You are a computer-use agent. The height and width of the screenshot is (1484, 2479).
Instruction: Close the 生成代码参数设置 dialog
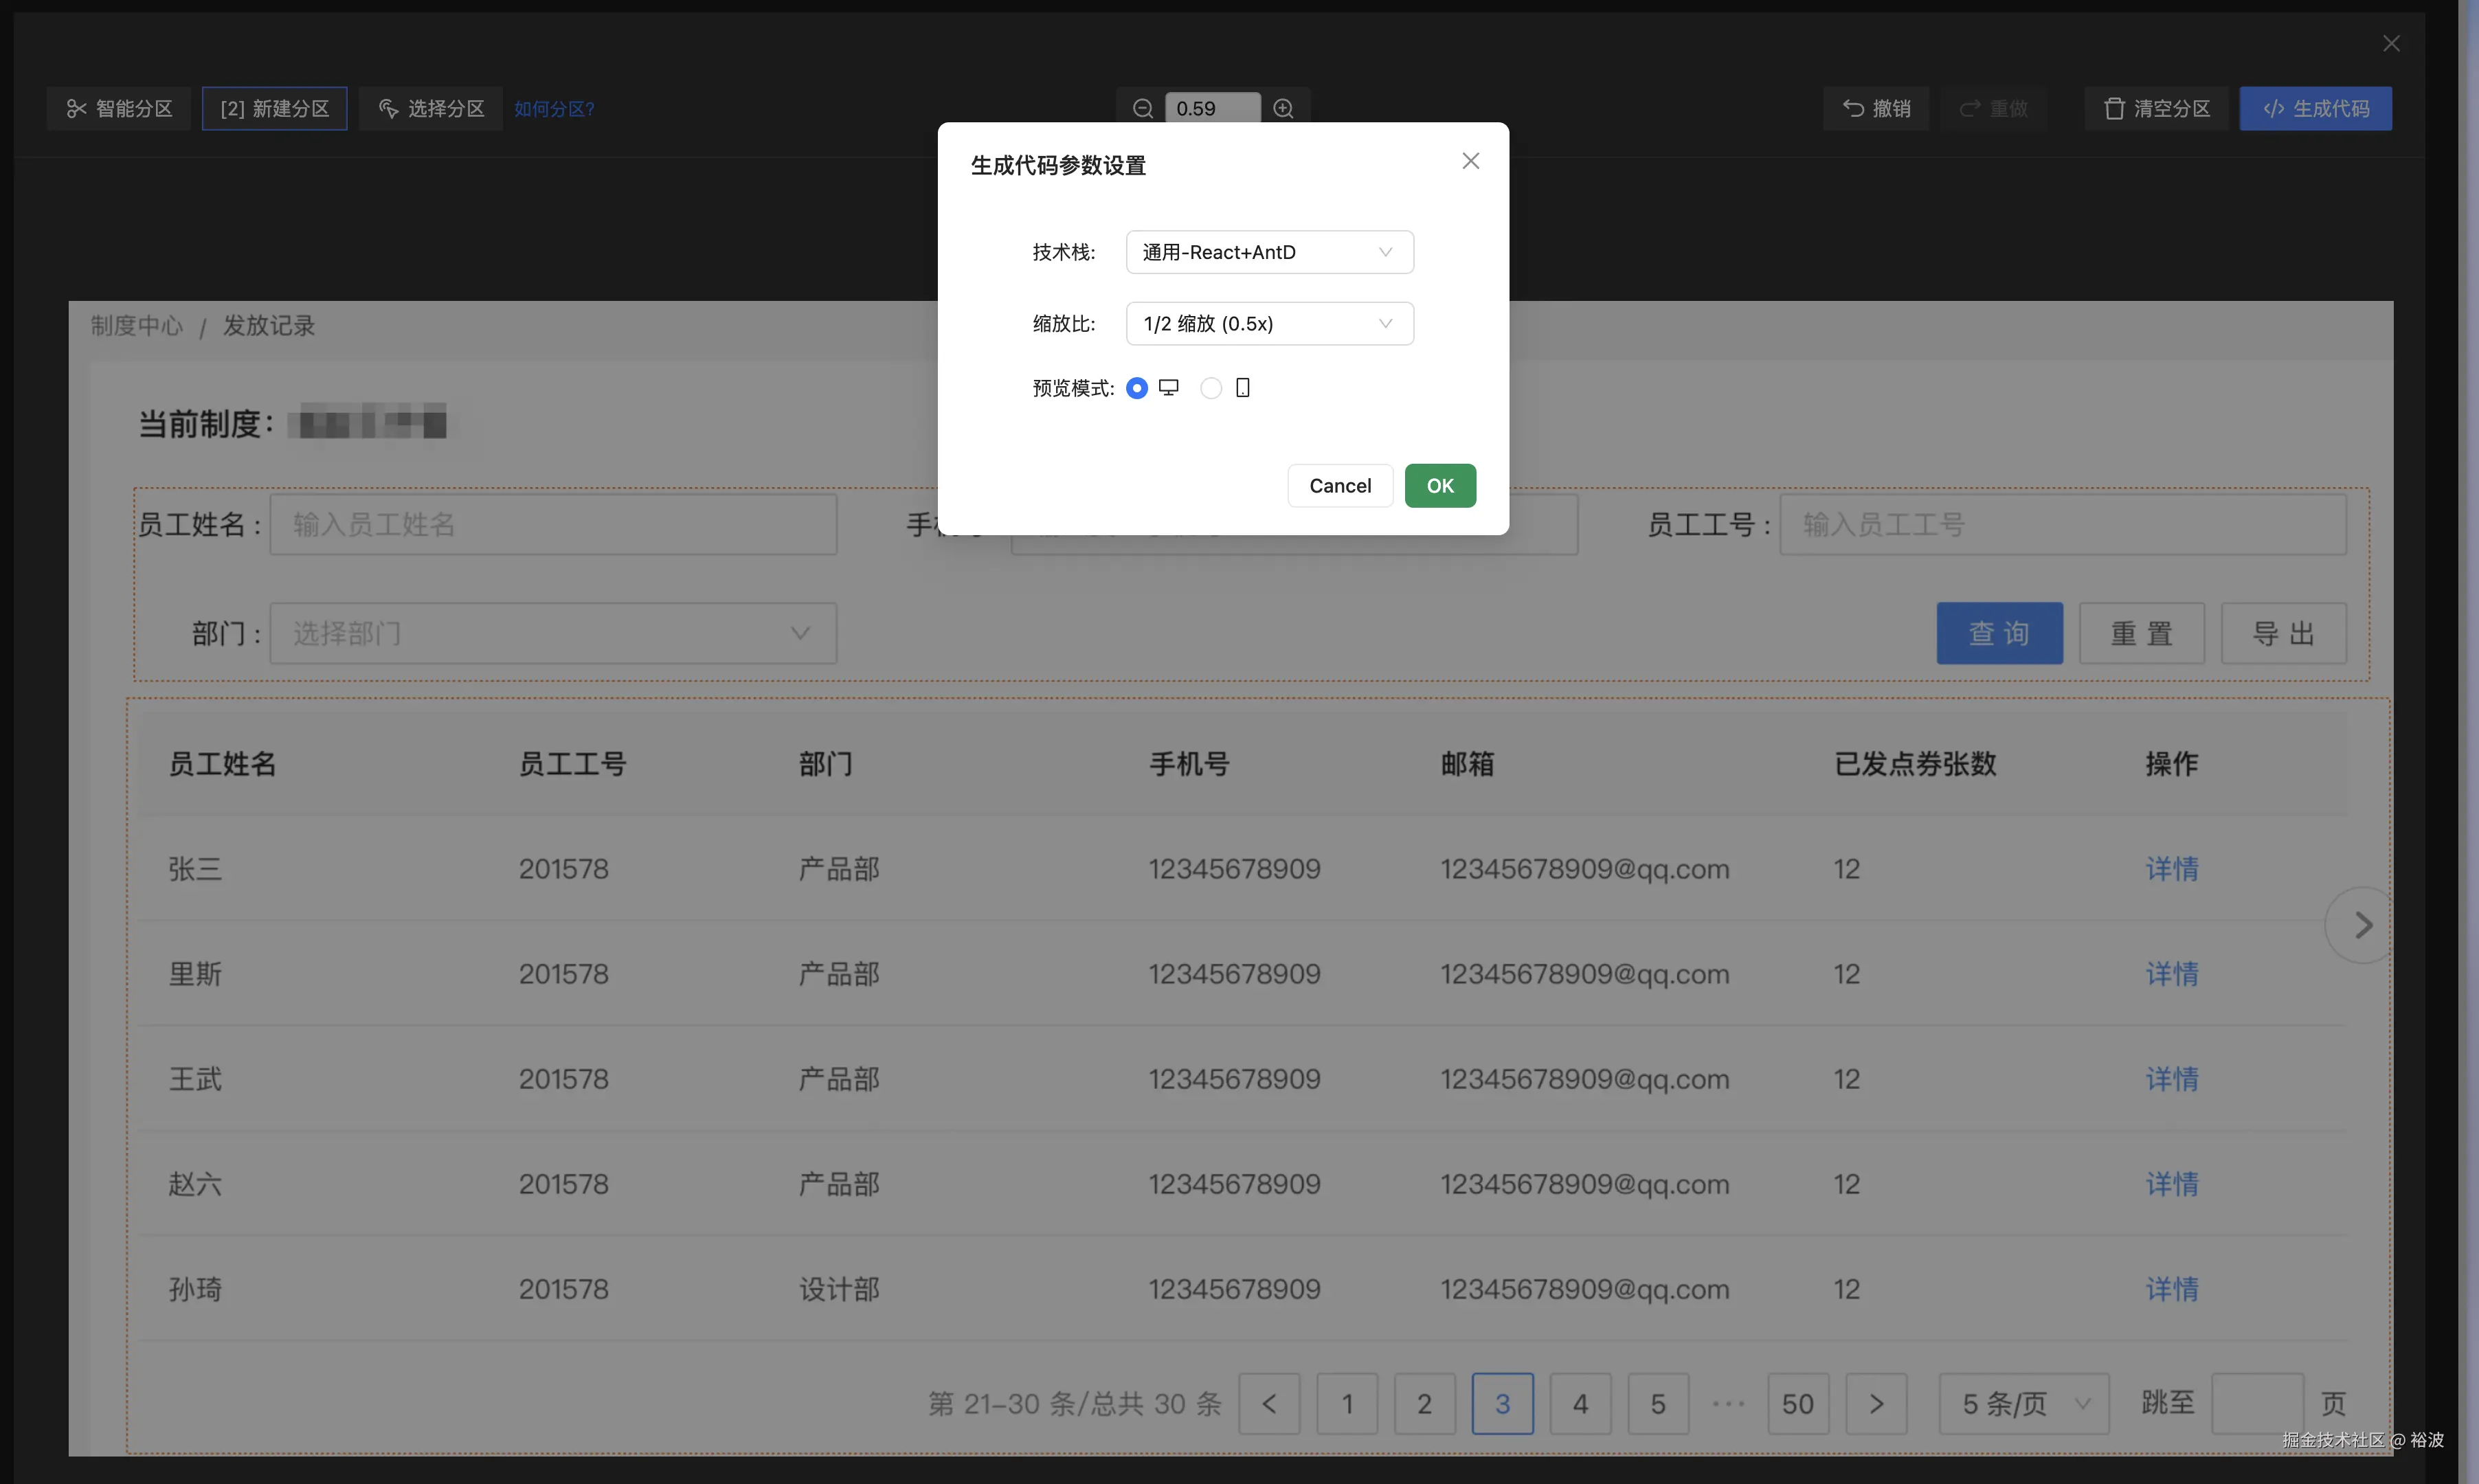1470,161
